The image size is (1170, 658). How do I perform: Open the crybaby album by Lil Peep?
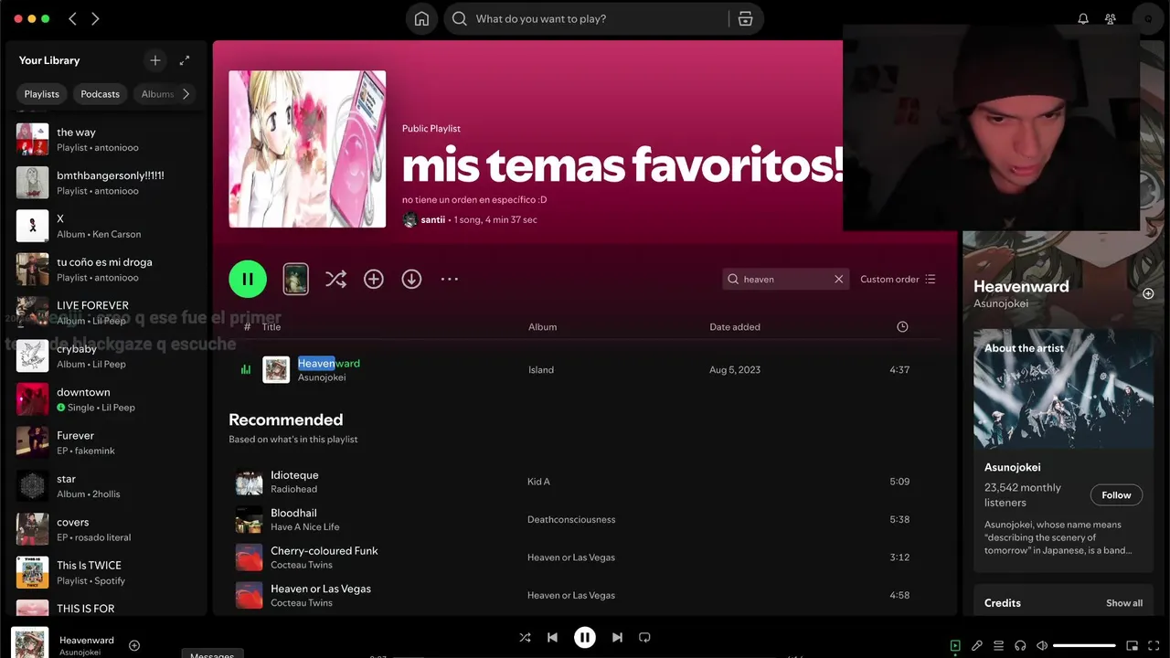pyautogui.click(x=106, y=356)
